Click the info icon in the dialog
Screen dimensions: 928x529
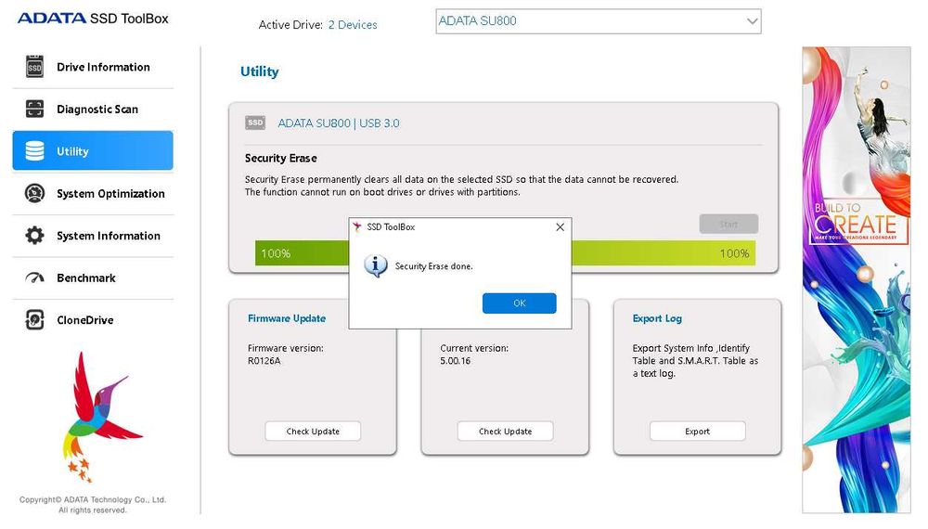(376, 266)
